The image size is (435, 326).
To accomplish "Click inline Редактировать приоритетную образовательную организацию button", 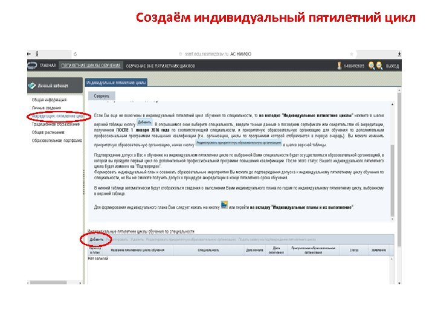I will point(239,143).
